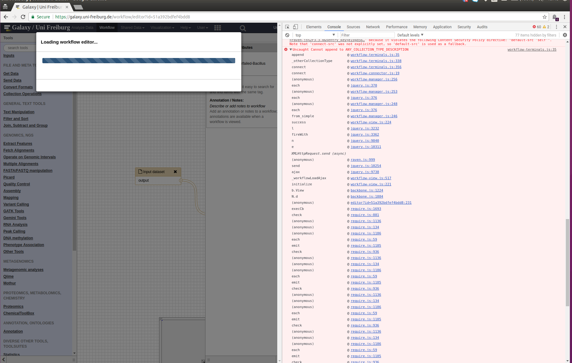Click Analyze Data in Galaxy masthead
572x363 pixels.
click(82, 28)
